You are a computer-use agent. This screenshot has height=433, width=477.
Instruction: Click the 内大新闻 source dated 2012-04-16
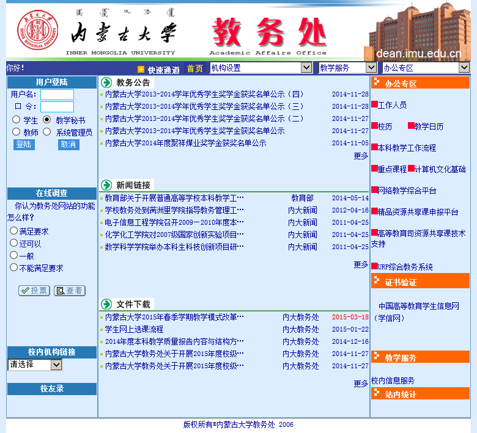302,210
